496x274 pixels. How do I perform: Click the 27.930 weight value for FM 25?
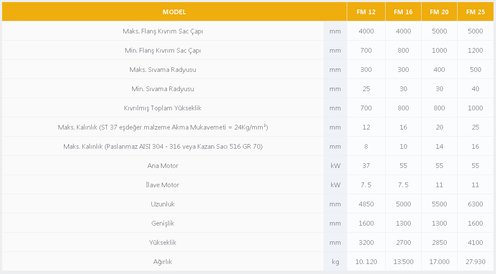[x=476, y=261]
